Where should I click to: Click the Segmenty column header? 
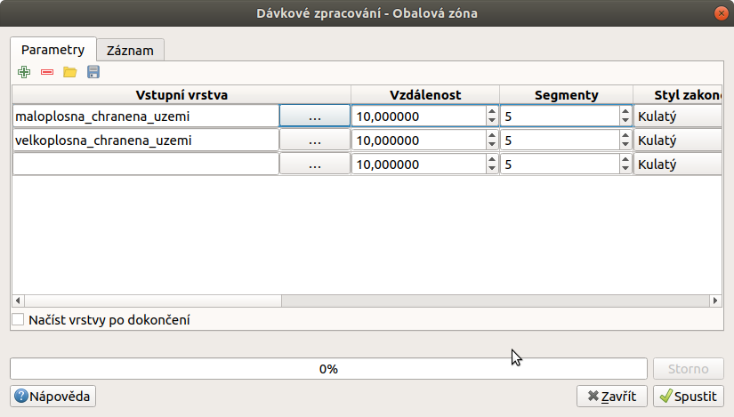pos(567,95)
